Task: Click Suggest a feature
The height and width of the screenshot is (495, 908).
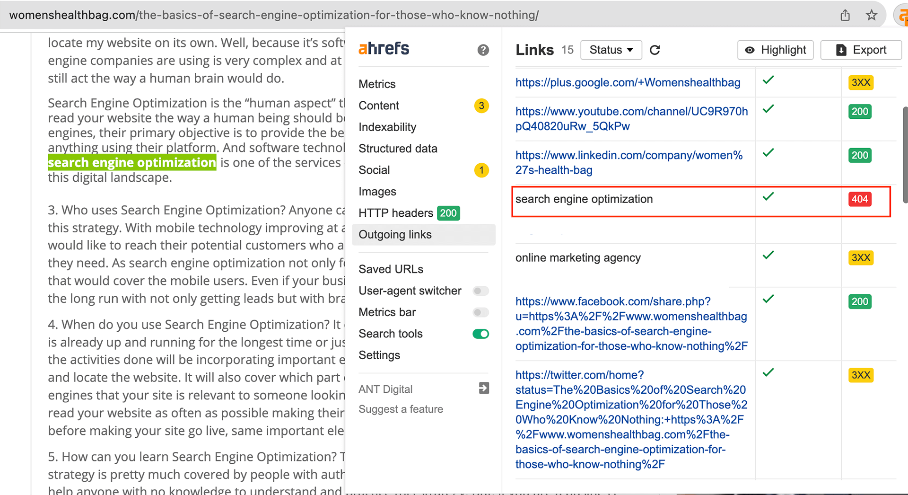Action: pyautogui.click(x=401, y=409)
